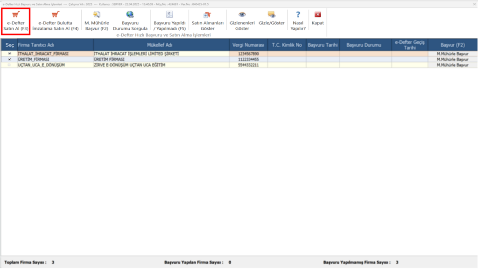This screenshot has height=269, width=478.
Task: Uncheck the İTHALAT_İHRACAT_FİRMASI row checkbox
Action: coord(9,54)
